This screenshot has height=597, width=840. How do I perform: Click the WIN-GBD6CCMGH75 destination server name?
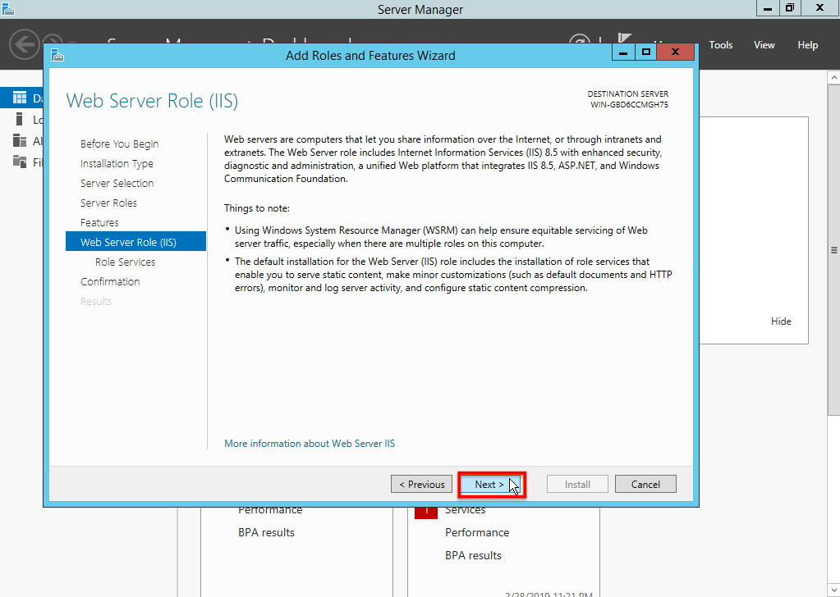click(630, 105)
